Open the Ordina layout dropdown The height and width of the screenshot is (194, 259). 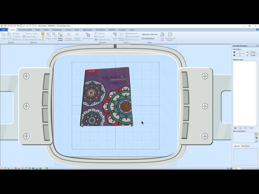pos(132,40)
